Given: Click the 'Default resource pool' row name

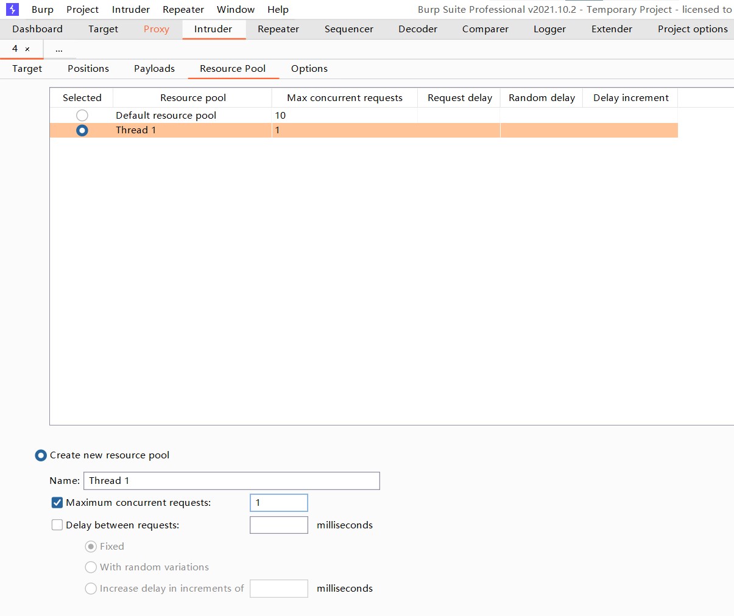Looking at the screenshot, I should [166, 116].
